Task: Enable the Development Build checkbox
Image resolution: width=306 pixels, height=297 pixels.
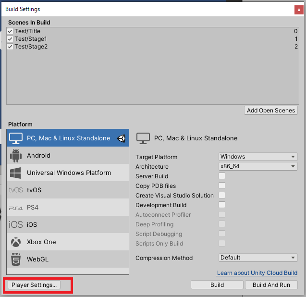Action: (222, 205)
